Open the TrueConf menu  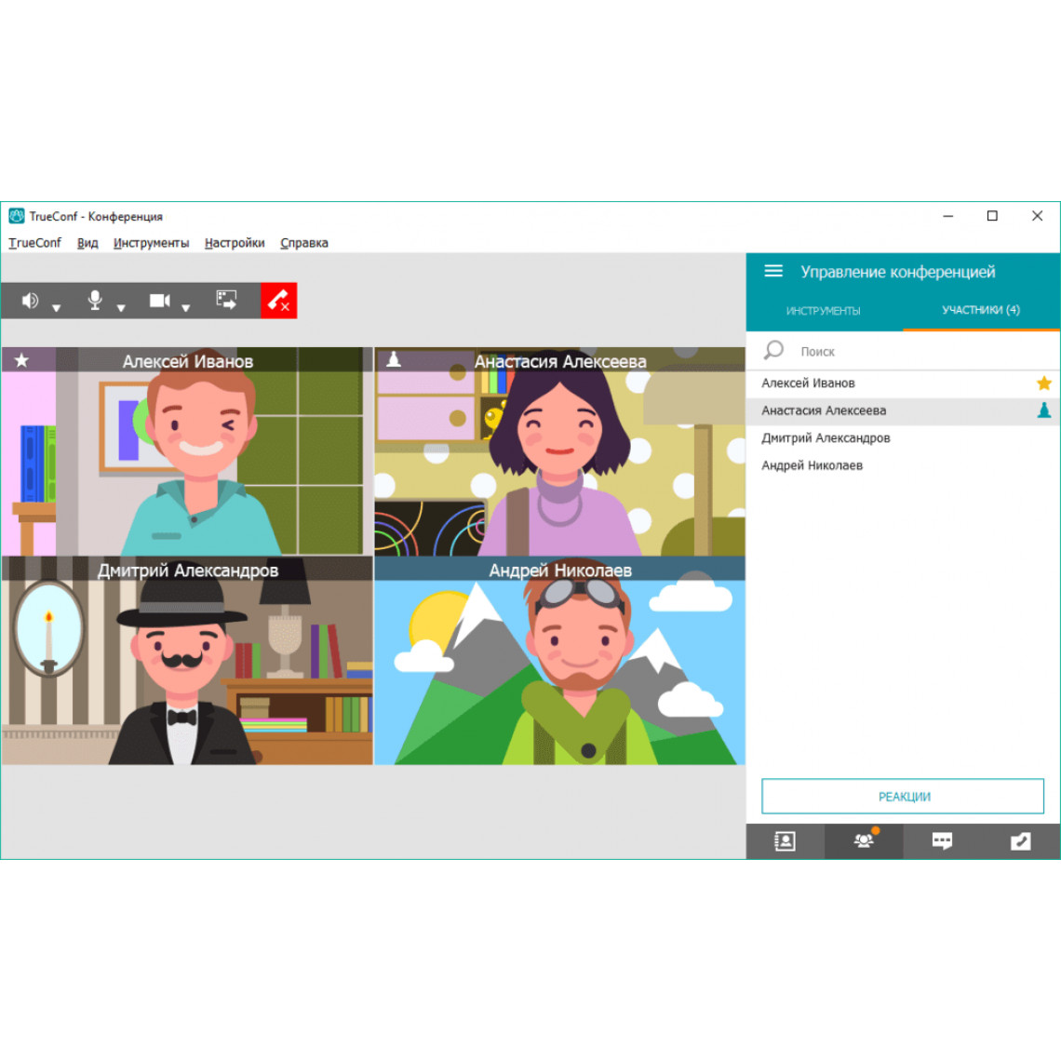(34, 243)
